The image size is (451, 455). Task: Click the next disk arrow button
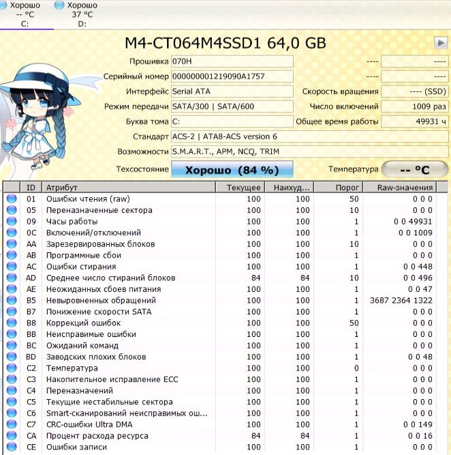click(x=441, y=43)
